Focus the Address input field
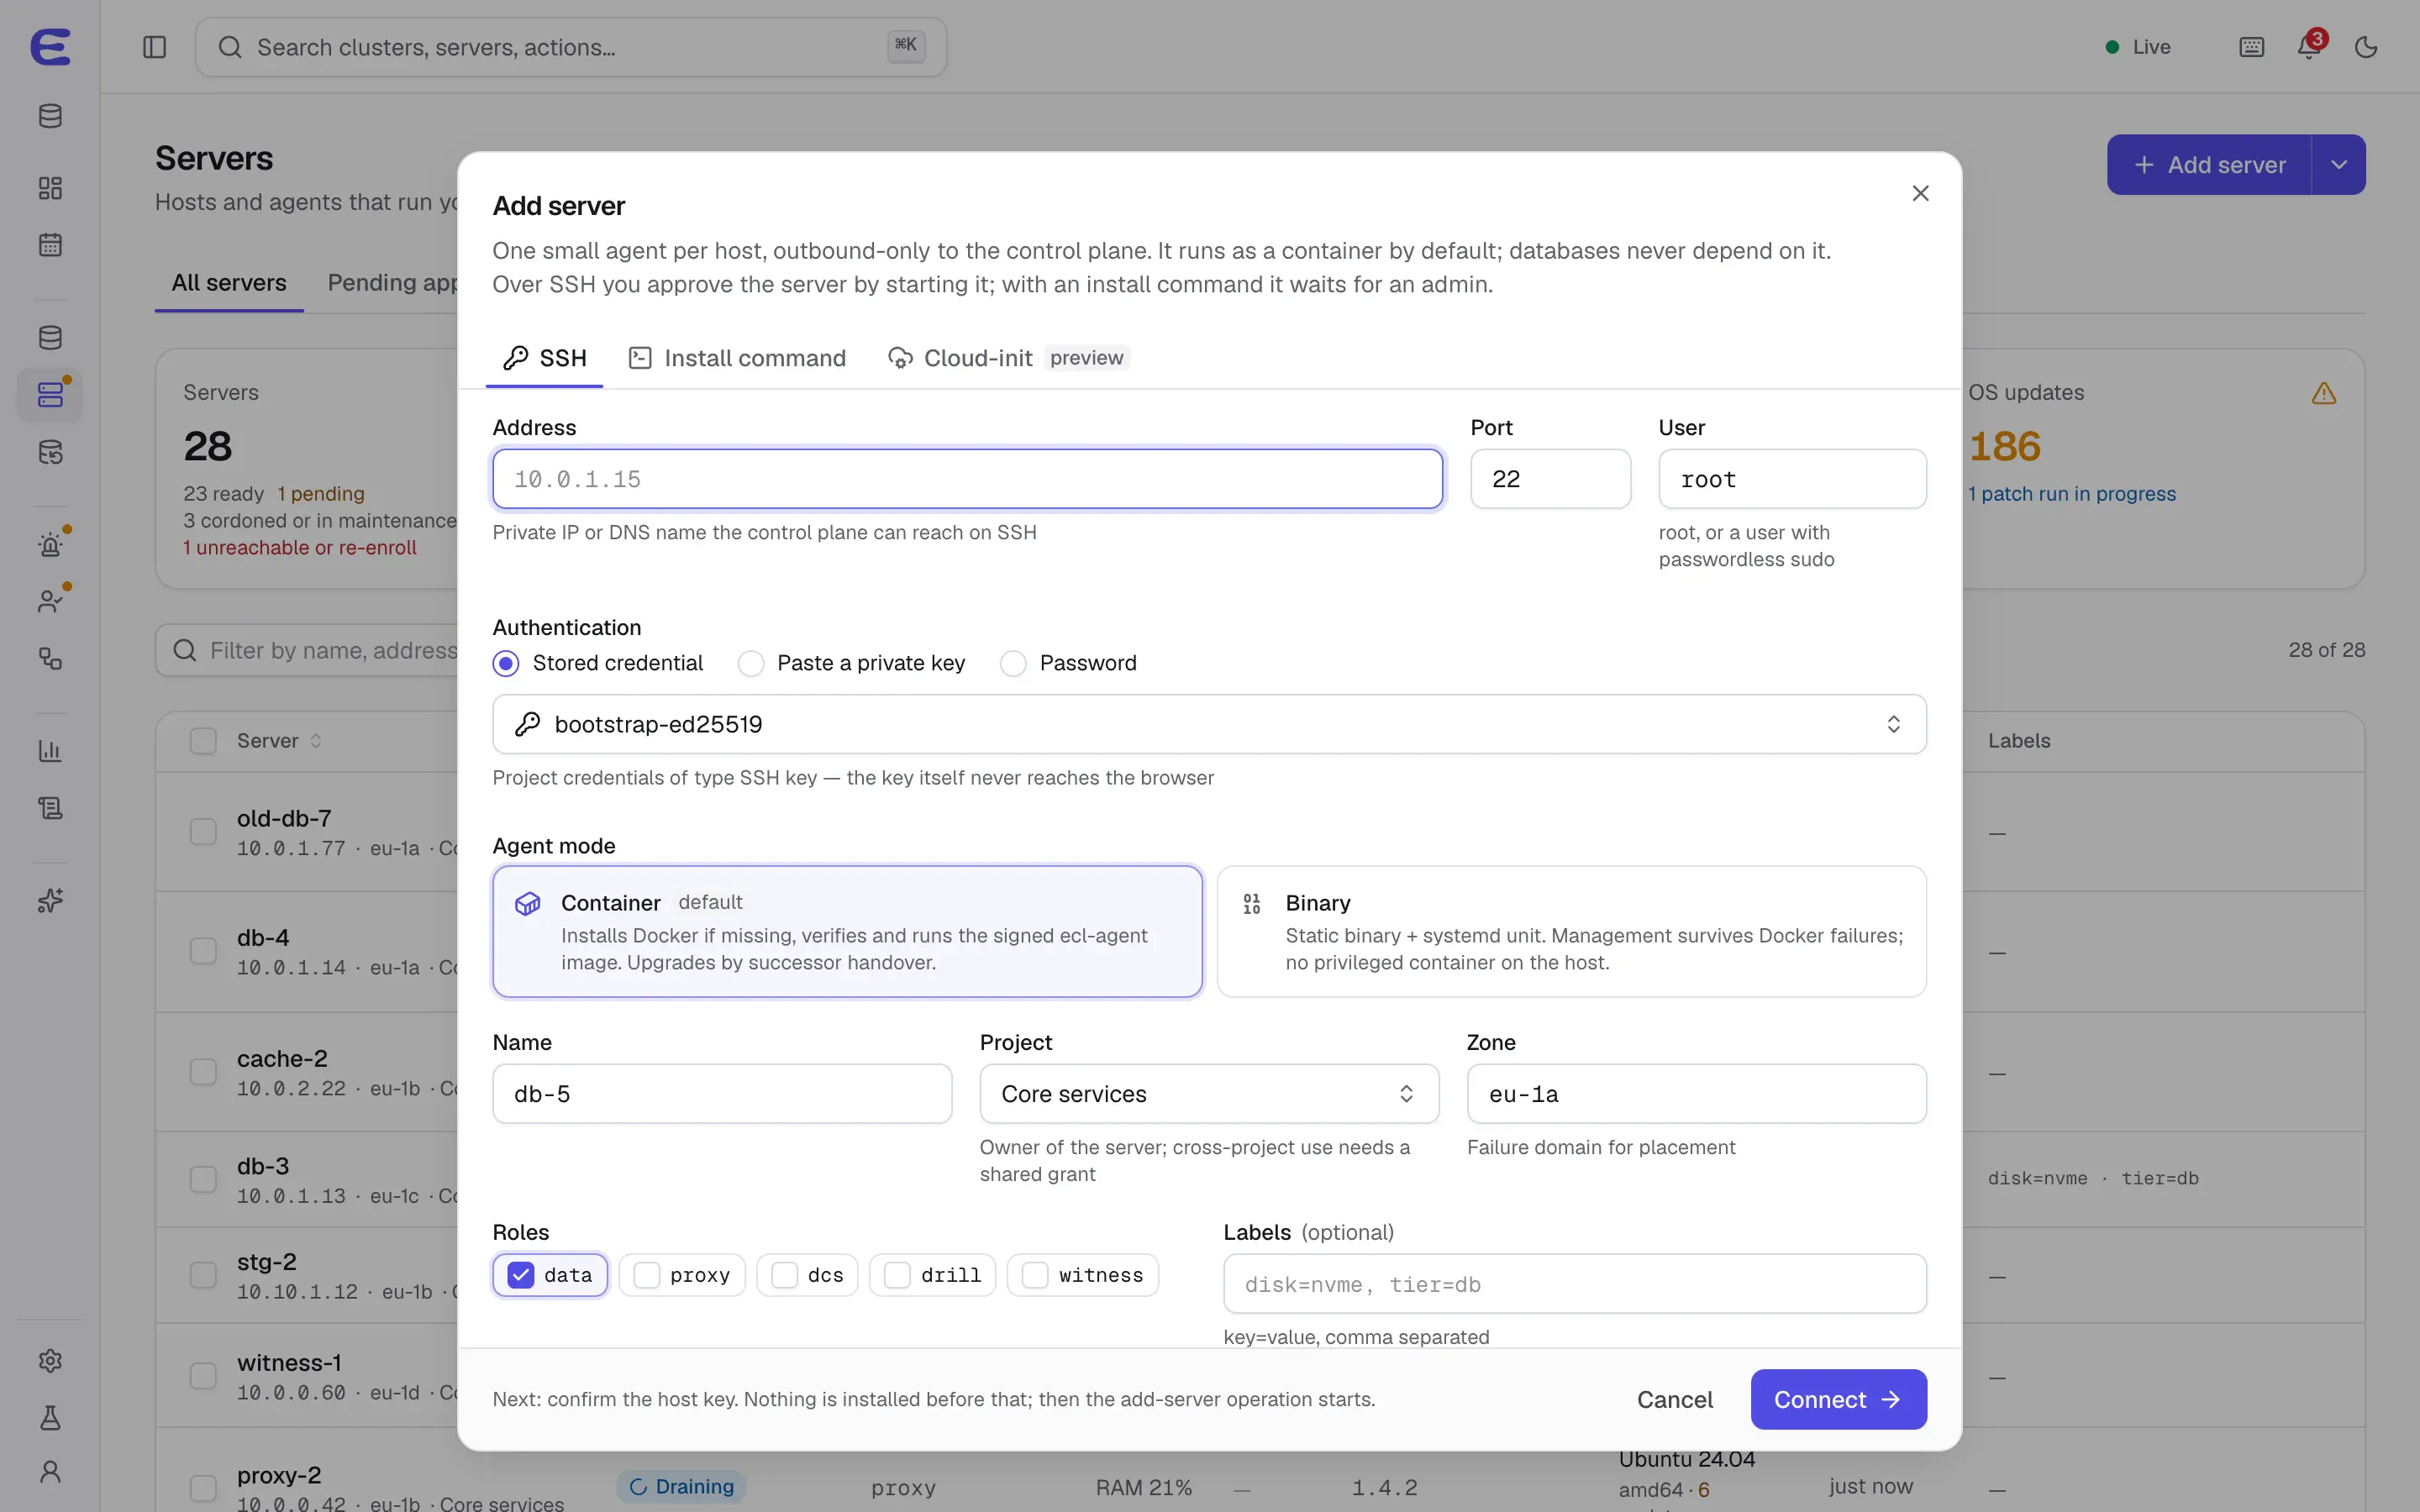 [967, 479]
